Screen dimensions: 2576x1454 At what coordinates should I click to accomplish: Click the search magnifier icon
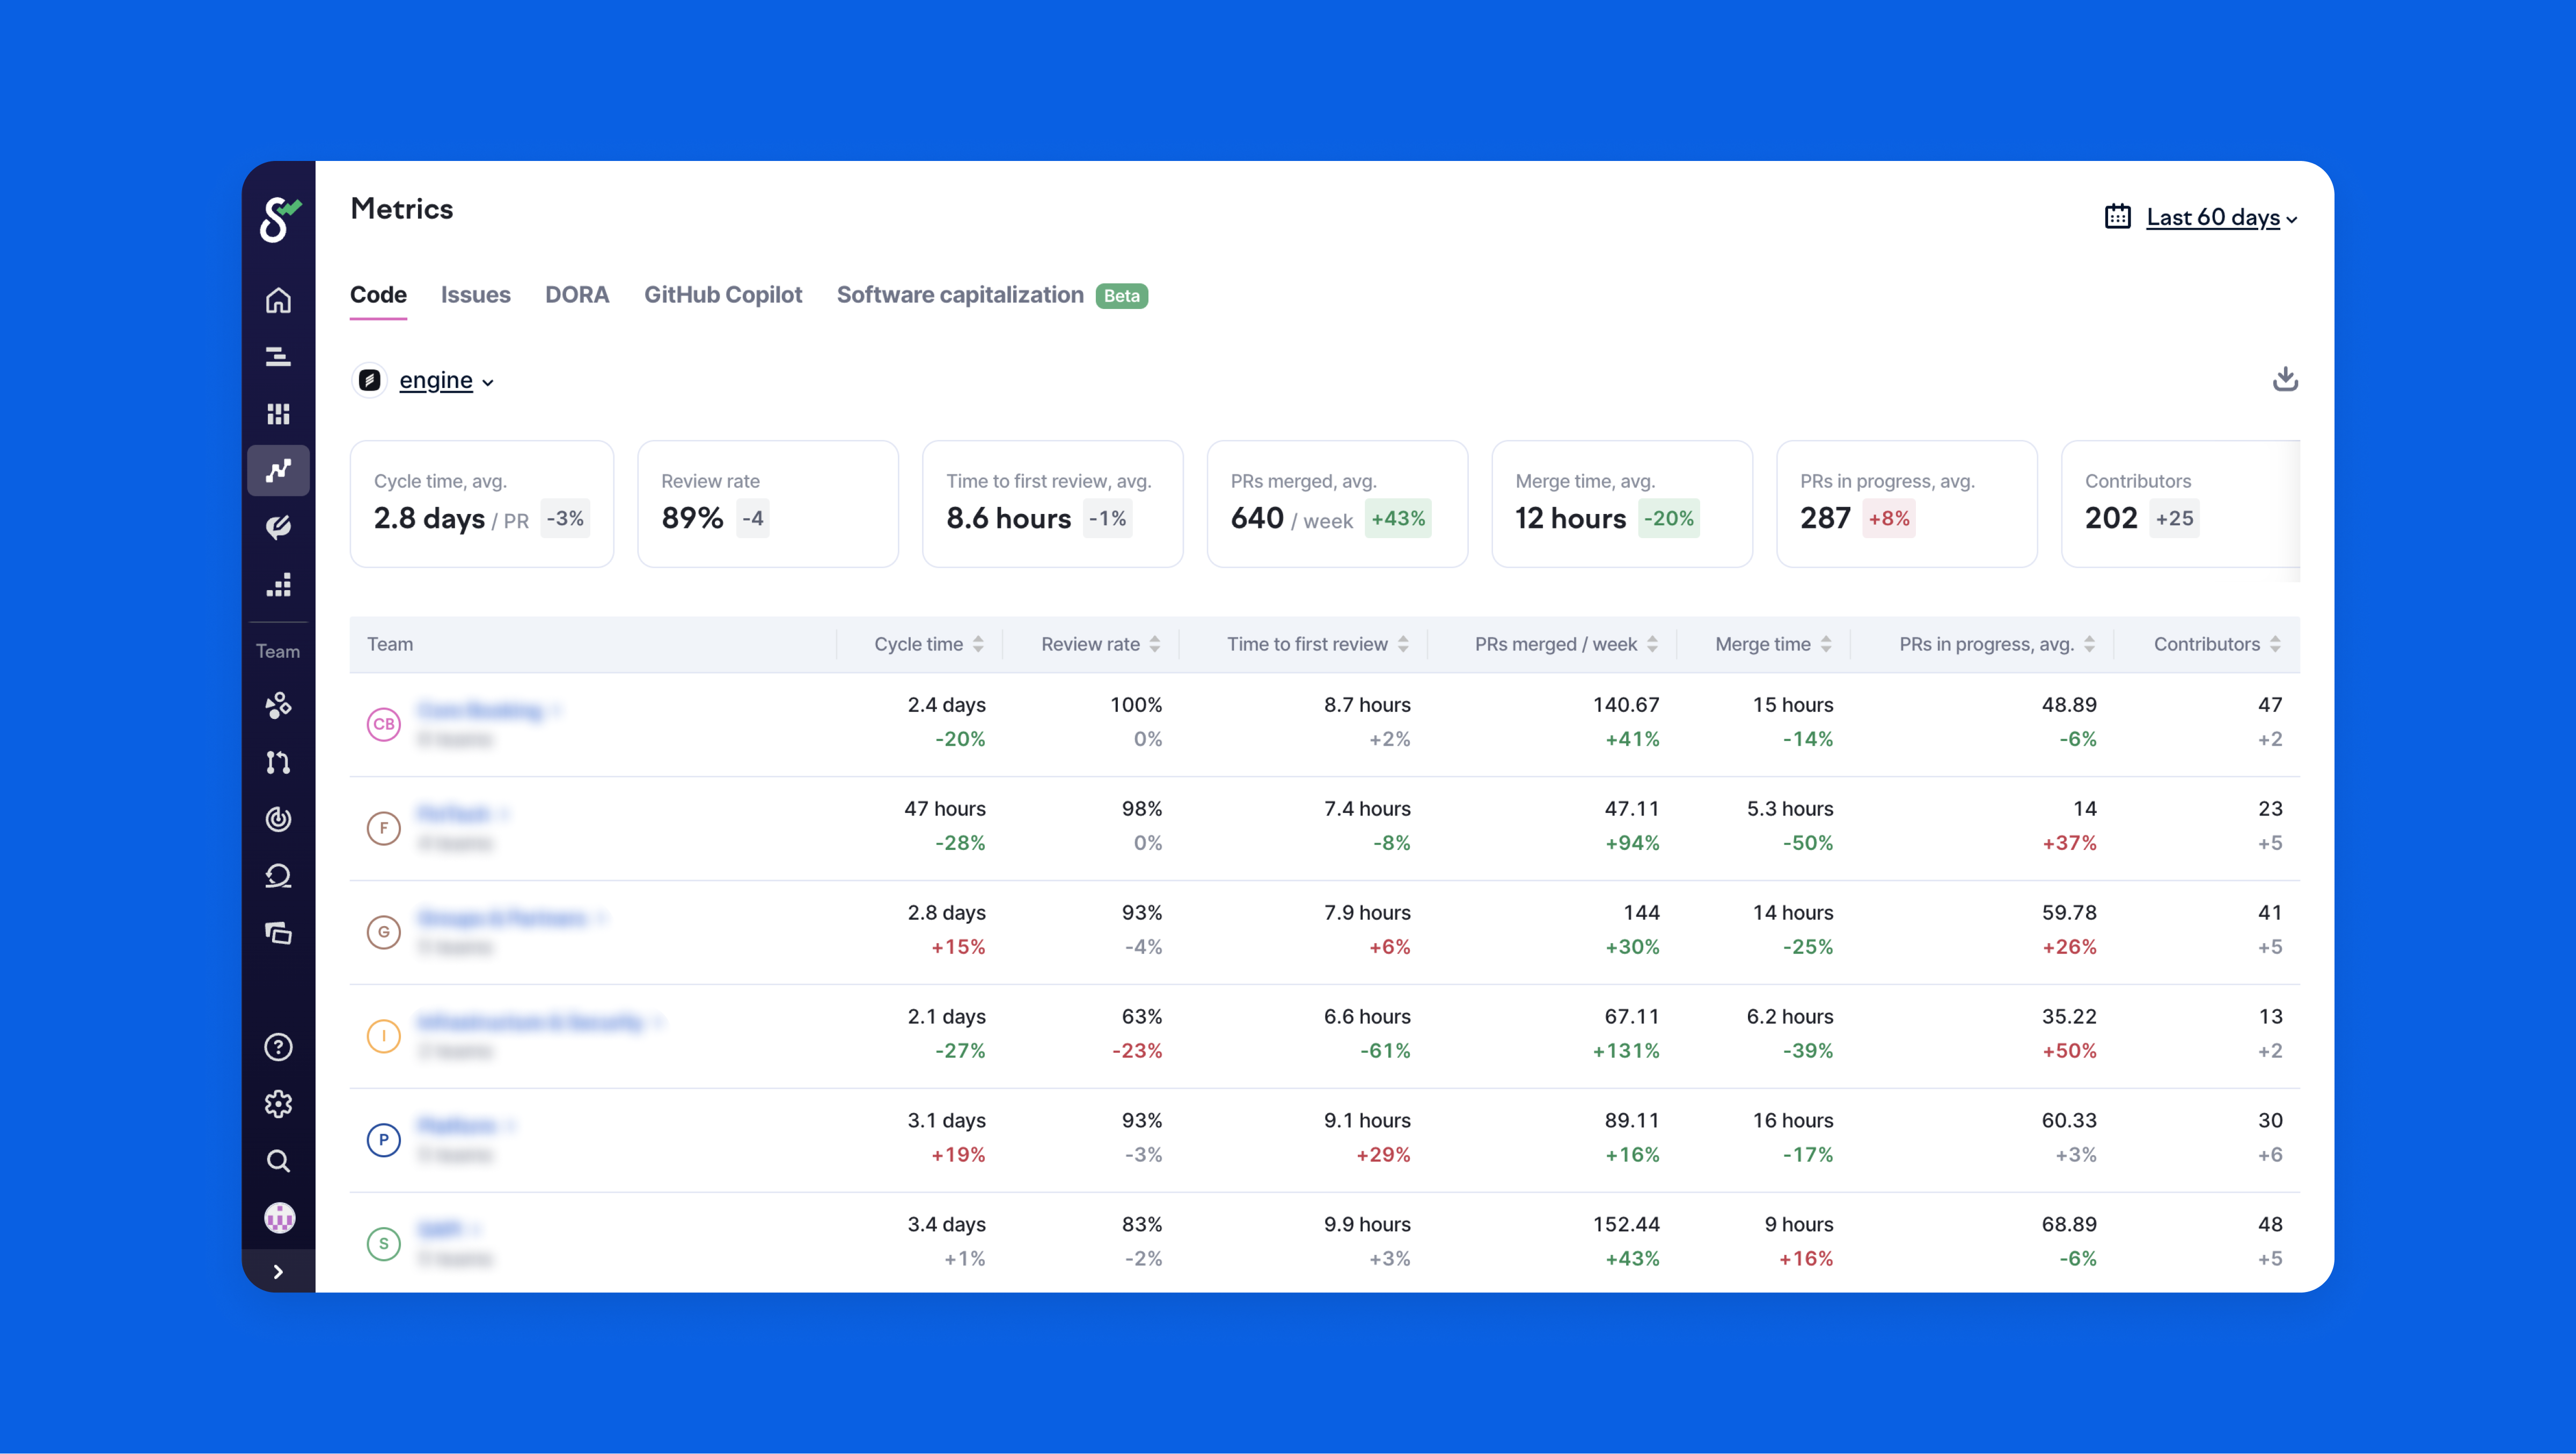278,1161
